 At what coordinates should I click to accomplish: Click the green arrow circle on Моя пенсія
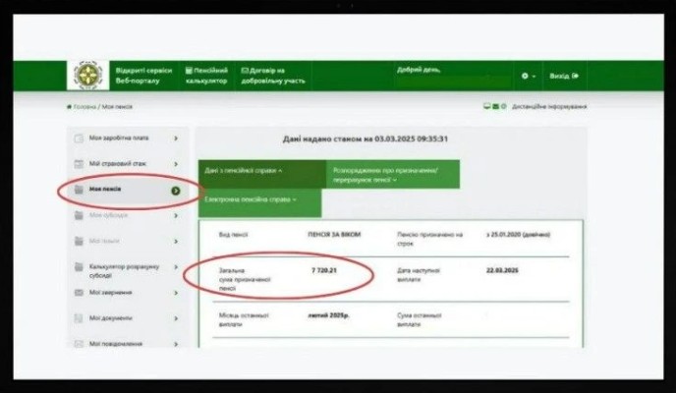tap(175, 190)
